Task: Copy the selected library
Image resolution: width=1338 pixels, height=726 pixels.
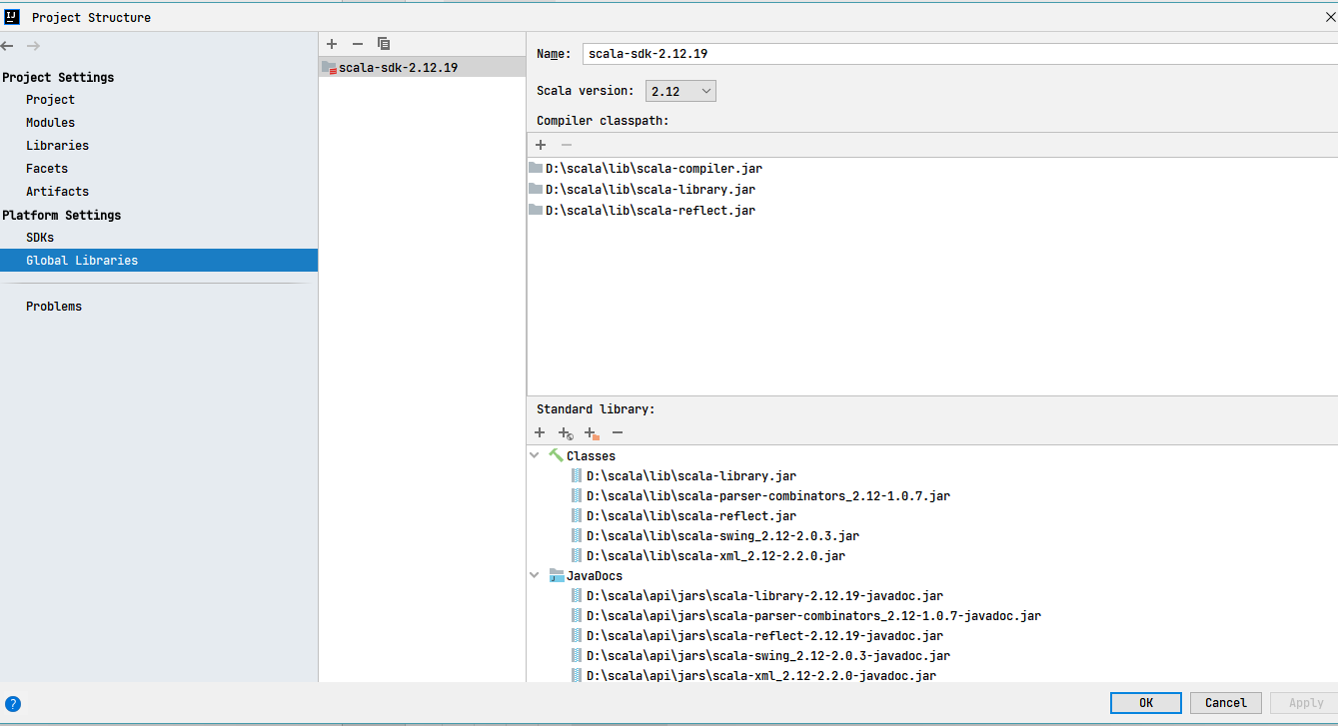Action: (384, 44)
